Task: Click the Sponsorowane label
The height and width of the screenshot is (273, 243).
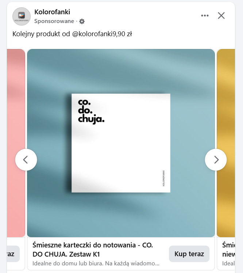Action: 54,21
